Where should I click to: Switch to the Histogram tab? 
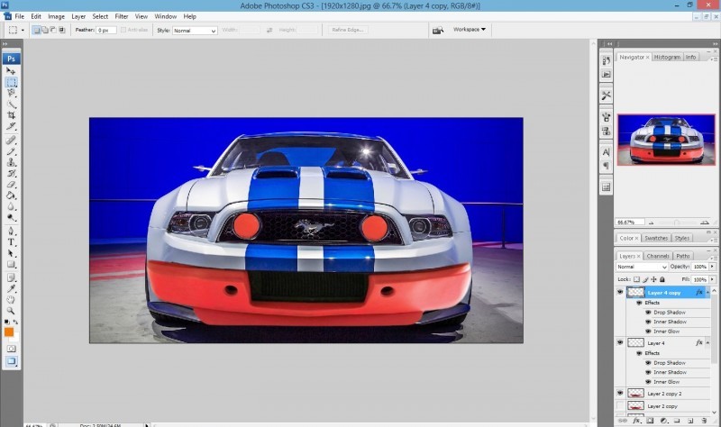(x=667, y=57)
